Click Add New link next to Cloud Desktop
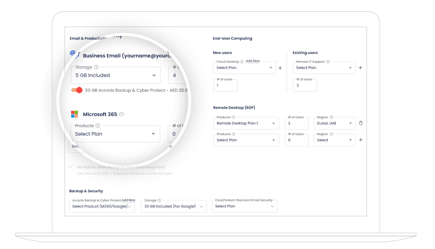The width and height of the screenshot is (435, 249). pyautogui.click(x=253, y=61)
